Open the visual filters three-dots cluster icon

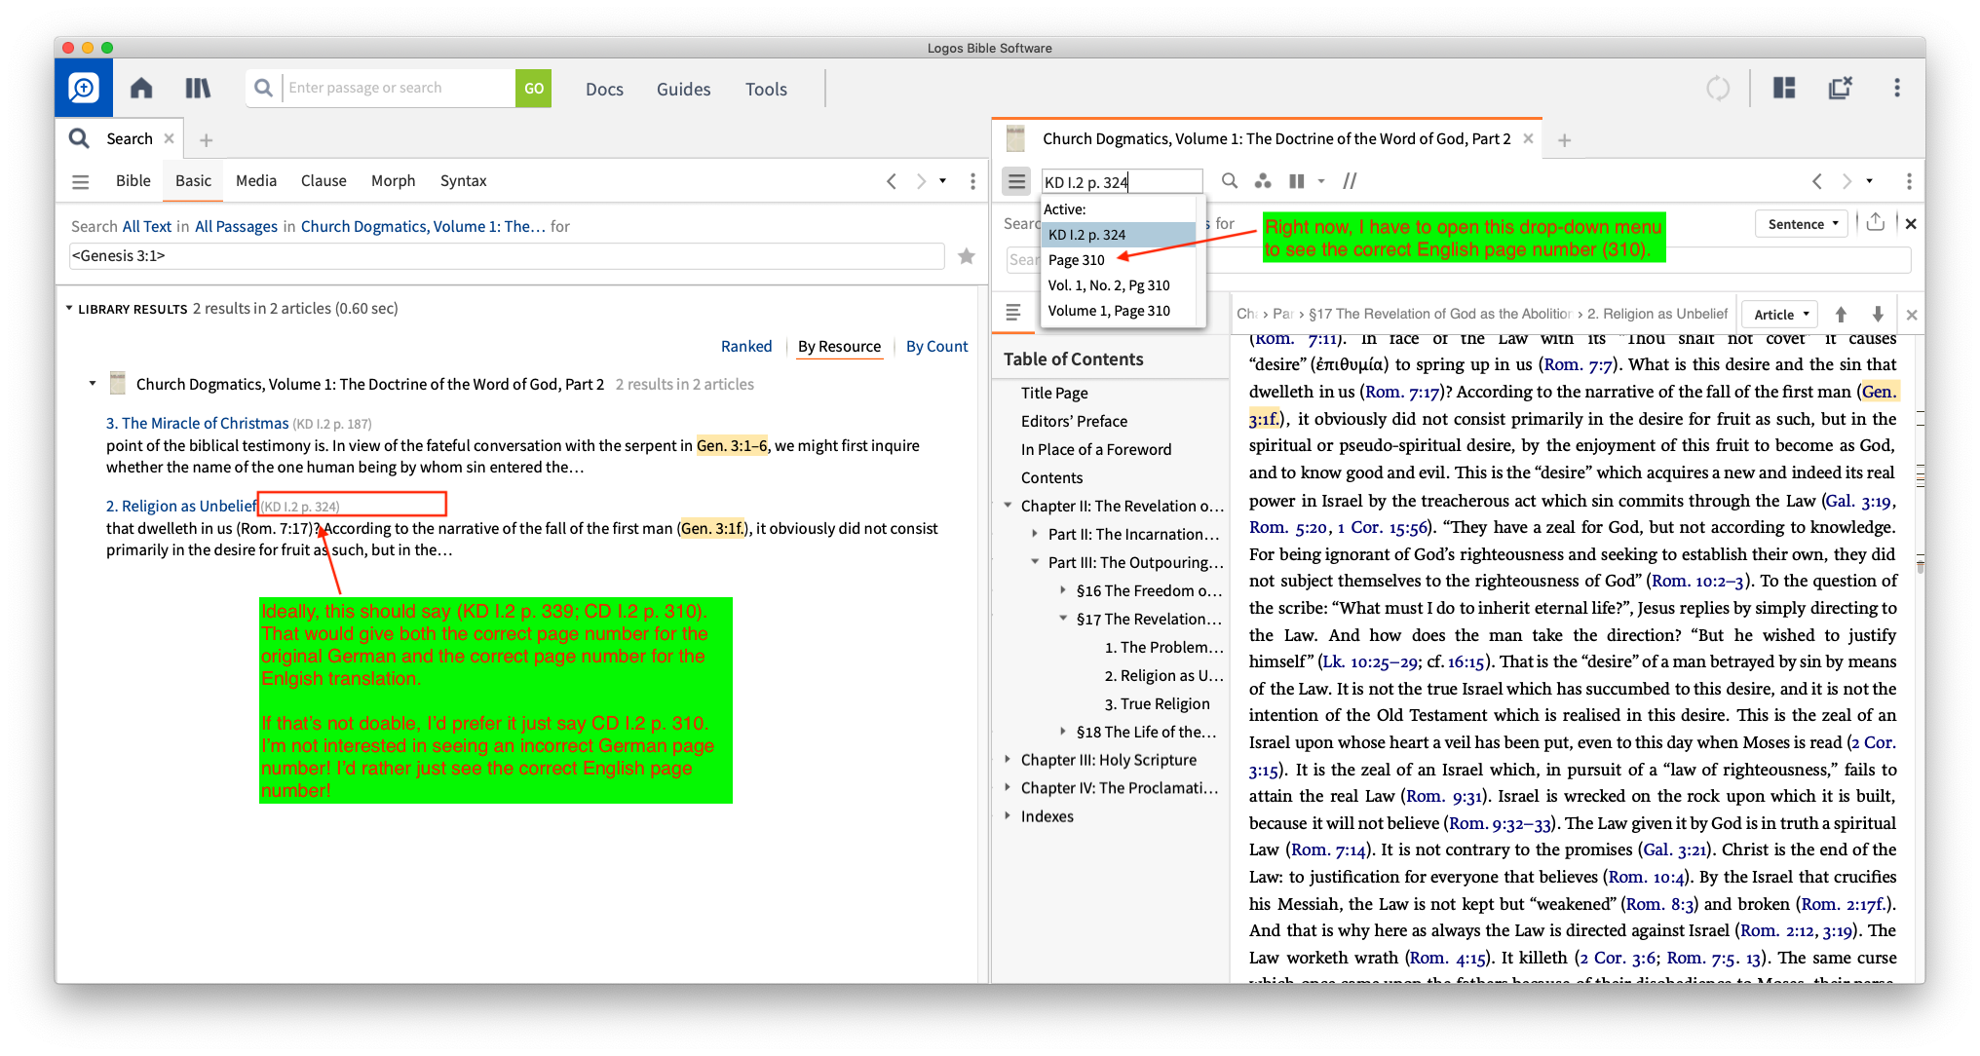click(x=1263, y=181)
